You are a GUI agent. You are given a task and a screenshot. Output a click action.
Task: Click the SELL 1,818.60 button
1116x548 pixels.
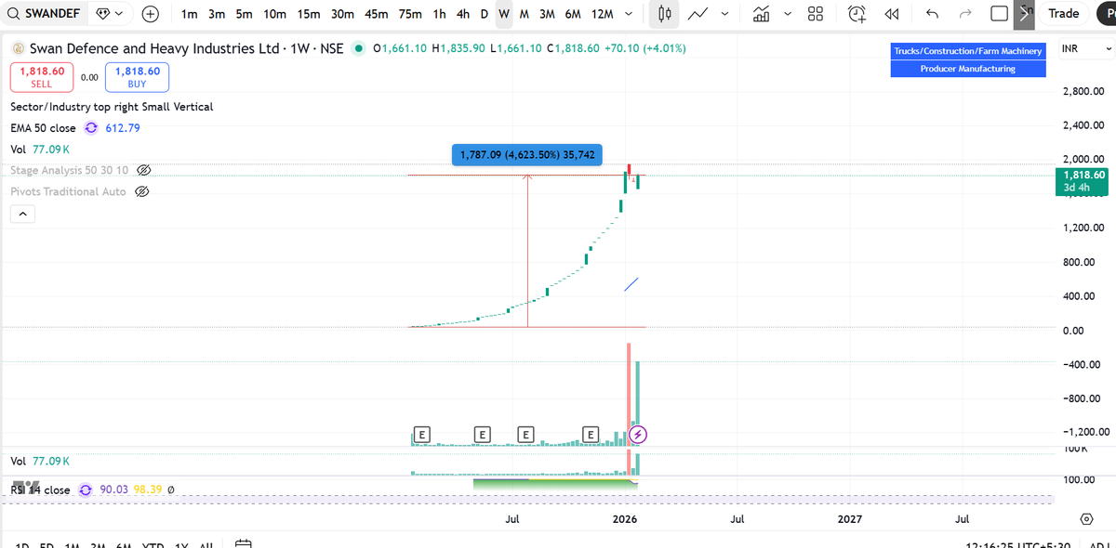[x=40, y=77]
